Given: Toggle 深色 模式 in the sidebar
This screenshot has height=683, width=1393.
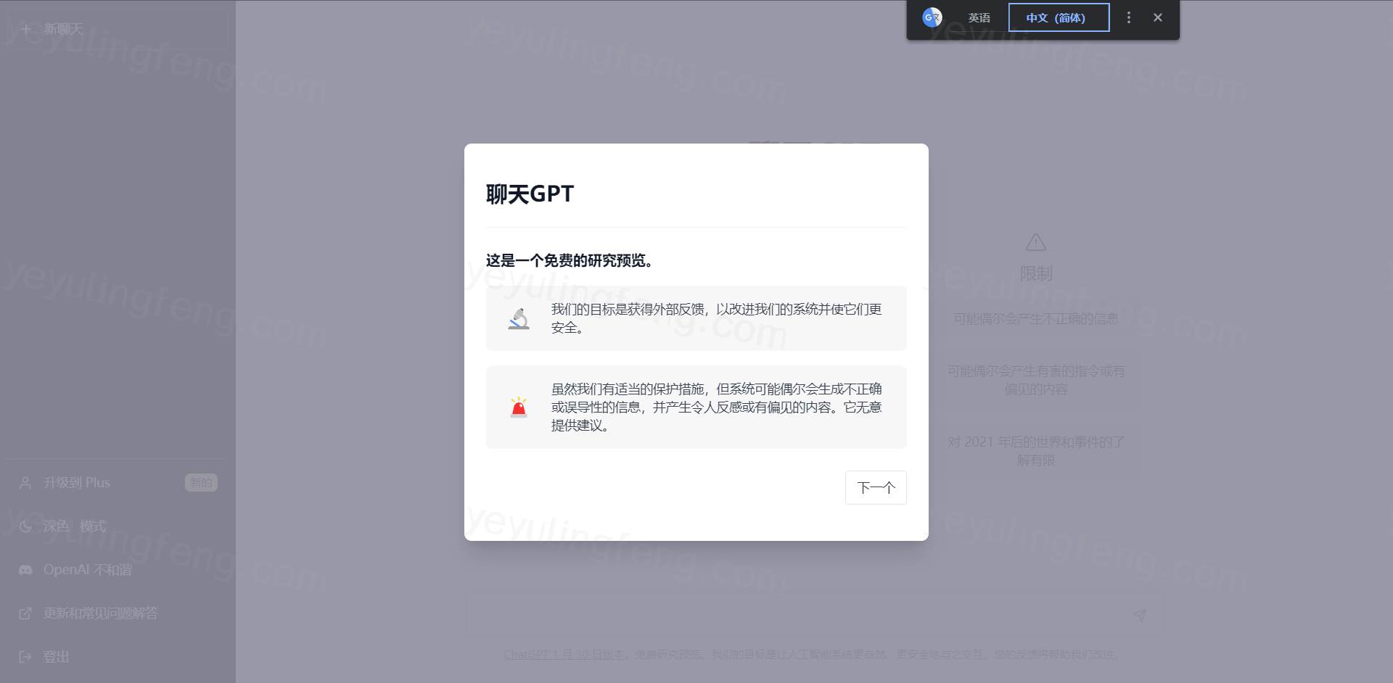Looking at the screenshot, I should coord(118,526).
